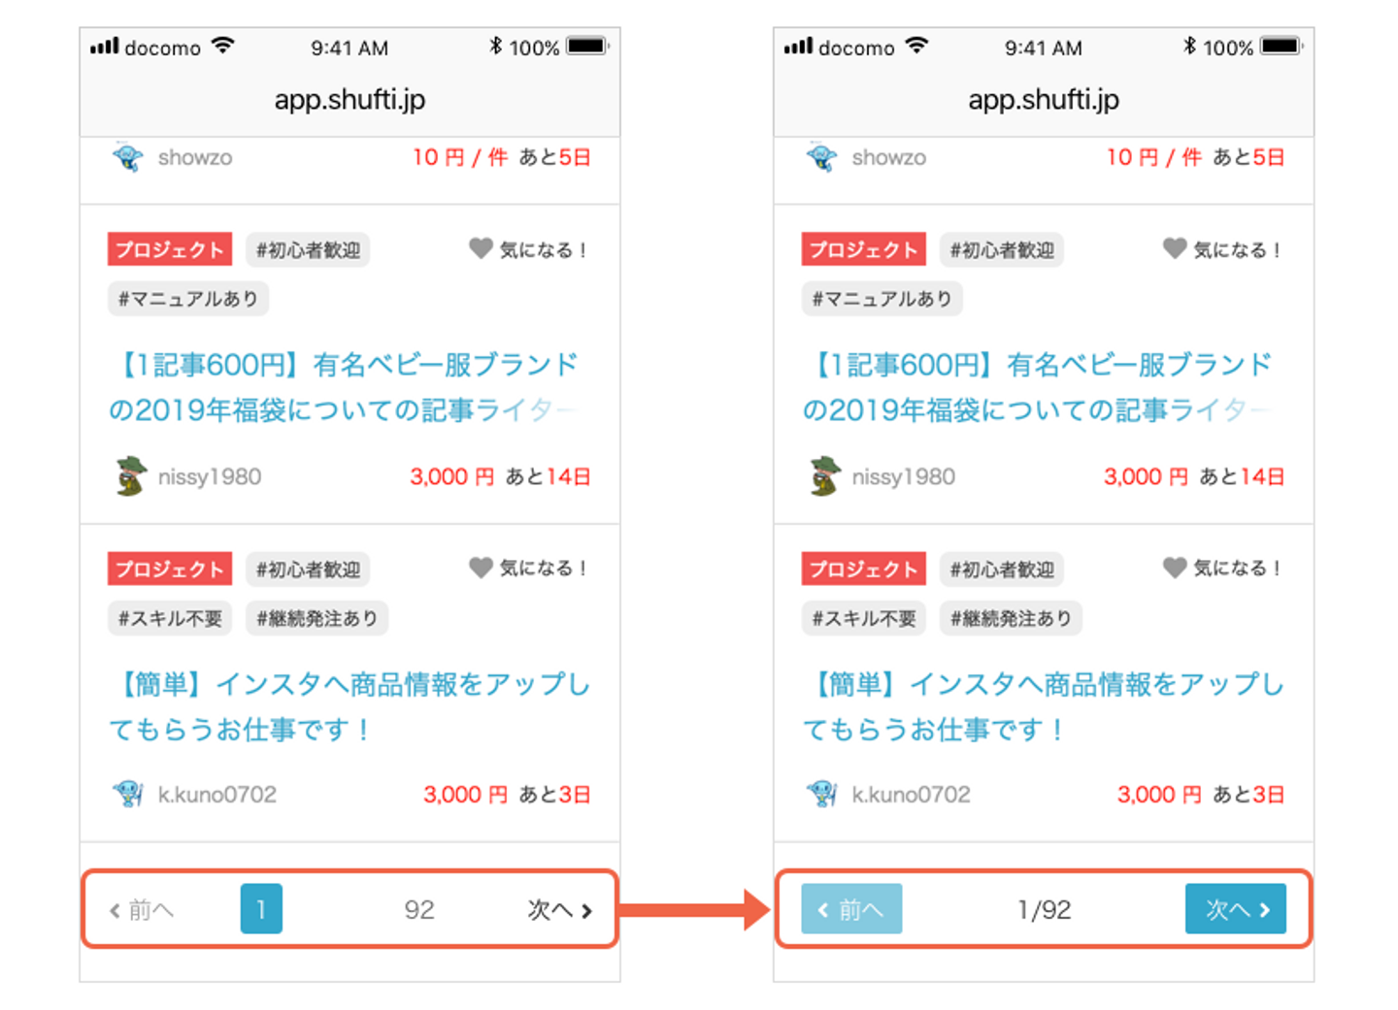Click heart icon on baby-brand listing, right phone
This screenshot has width=1398, height=1010.
1175,248
